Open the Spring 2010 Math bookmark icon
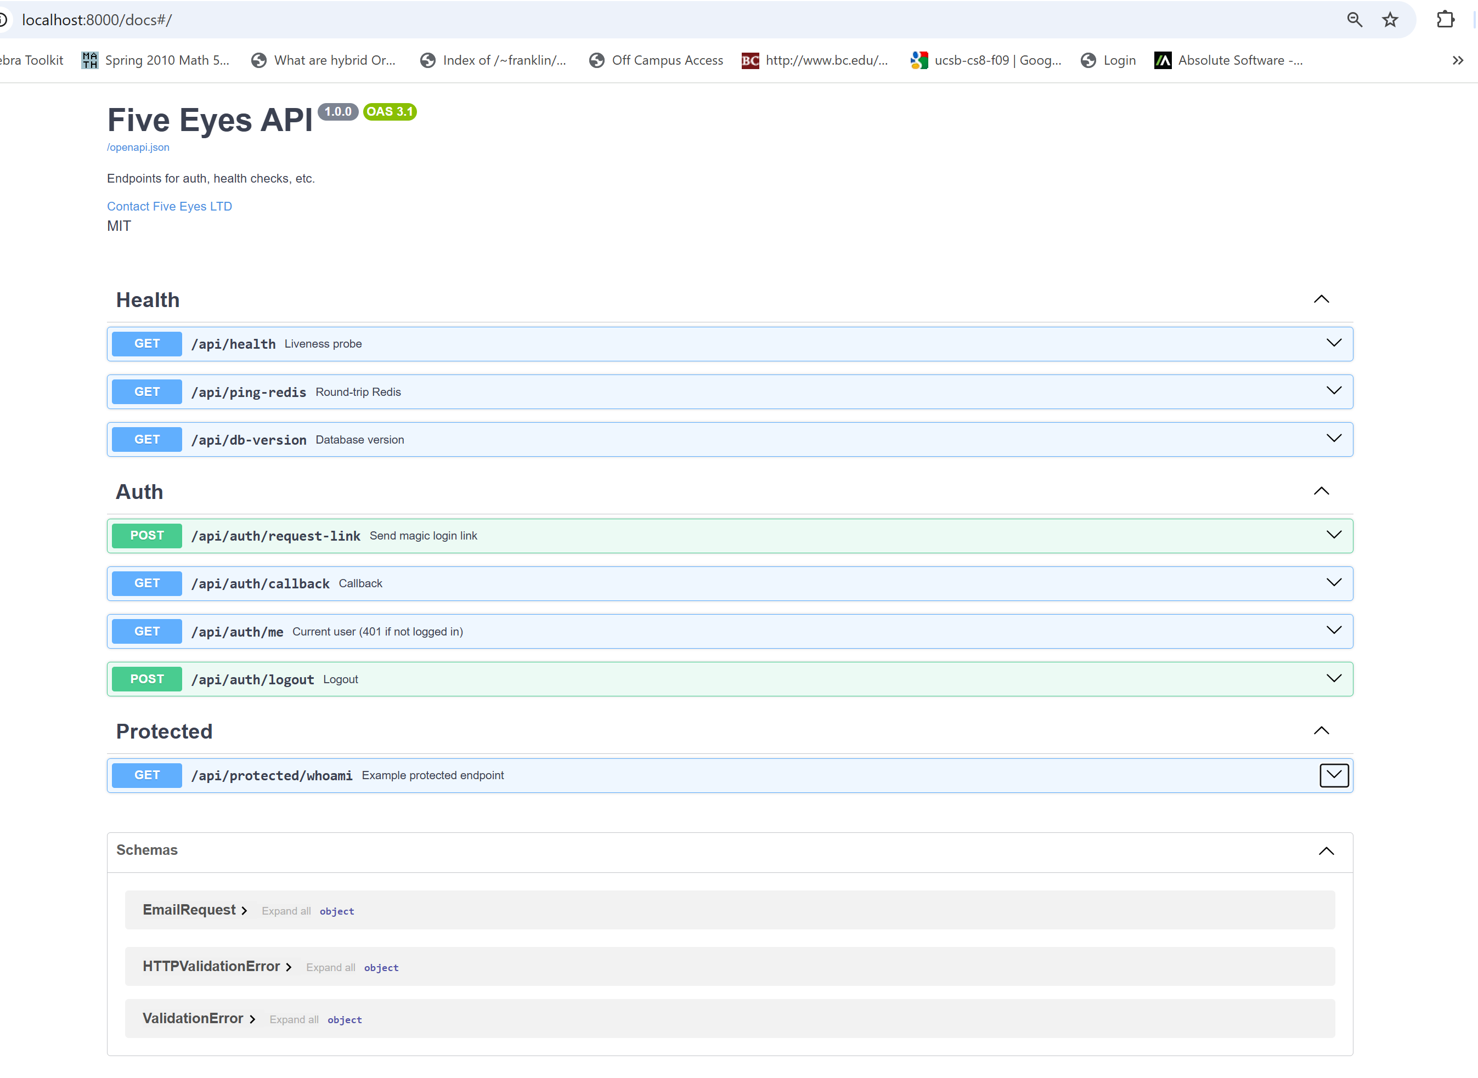The height and width of the screenshot is (1078, 1478). [x=89, y=59]
